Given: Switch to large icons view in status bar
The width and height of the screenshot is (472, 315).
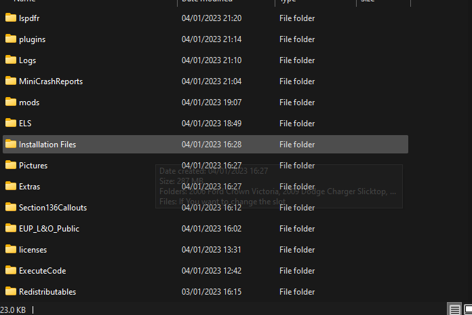Looking at the screenshot, I should (466, 310).
